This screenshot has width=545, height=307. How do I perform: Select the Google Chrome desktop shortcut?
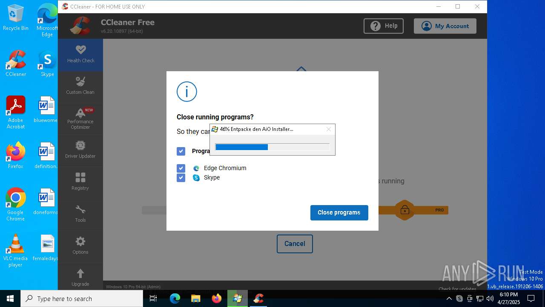(16, 204)
